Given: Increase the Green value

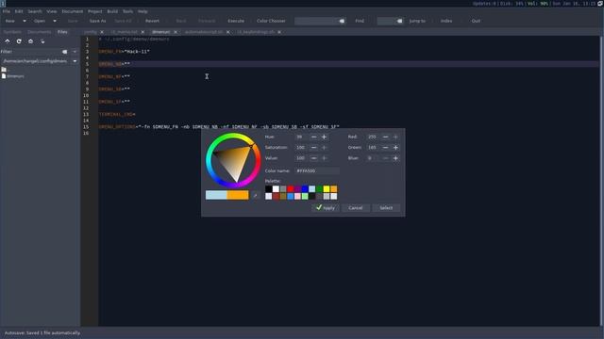Looking at the screenshot, I should click(x=395, y=148).
